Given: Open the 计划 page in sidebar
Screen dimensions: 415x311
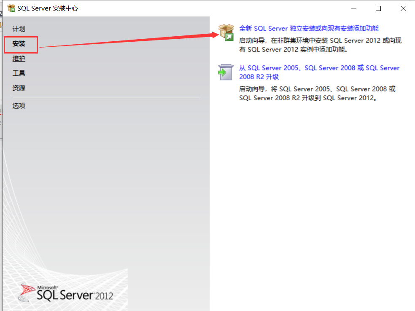Looking at the screenshot, I should 19,29.
